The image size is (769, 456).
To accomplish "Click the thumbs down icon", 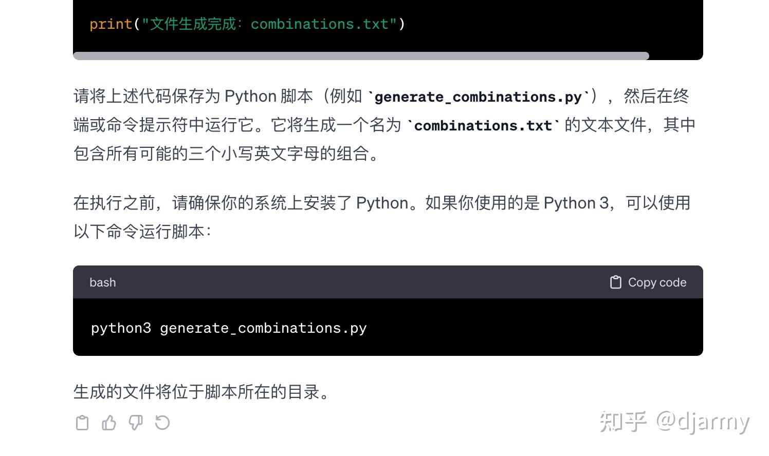I will point(136,423).
